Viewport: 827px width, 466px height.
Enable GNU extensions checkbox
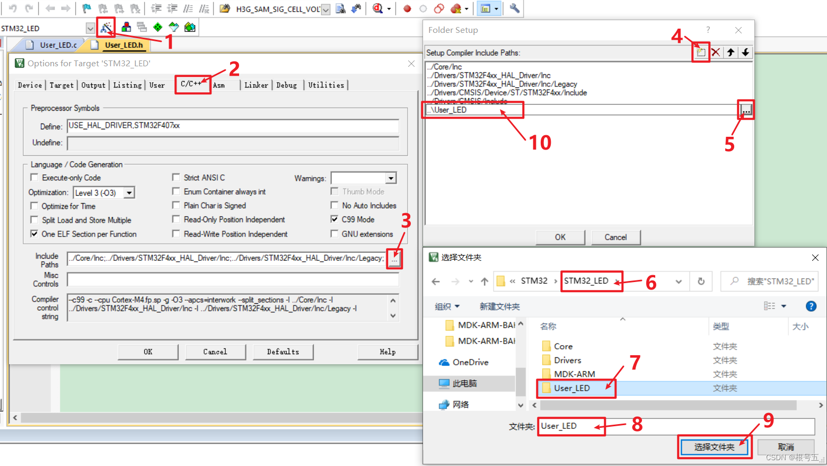(335, 233)
